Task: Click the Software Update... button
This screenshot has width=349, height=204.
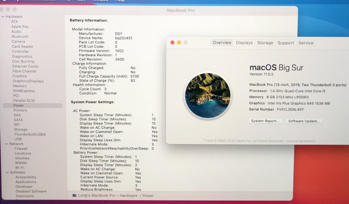Action: 304,121
